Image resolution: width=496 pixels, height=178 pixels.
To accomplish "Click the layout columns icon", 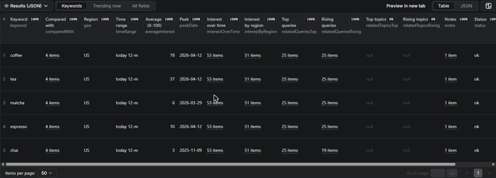I will pyautogui.click(x=488, y=6).
